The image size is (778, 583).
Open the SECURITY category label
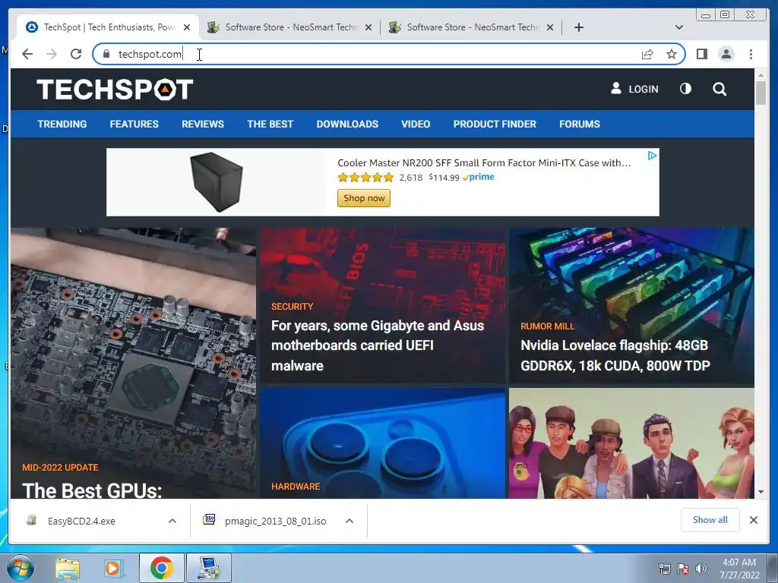point(292,307)
